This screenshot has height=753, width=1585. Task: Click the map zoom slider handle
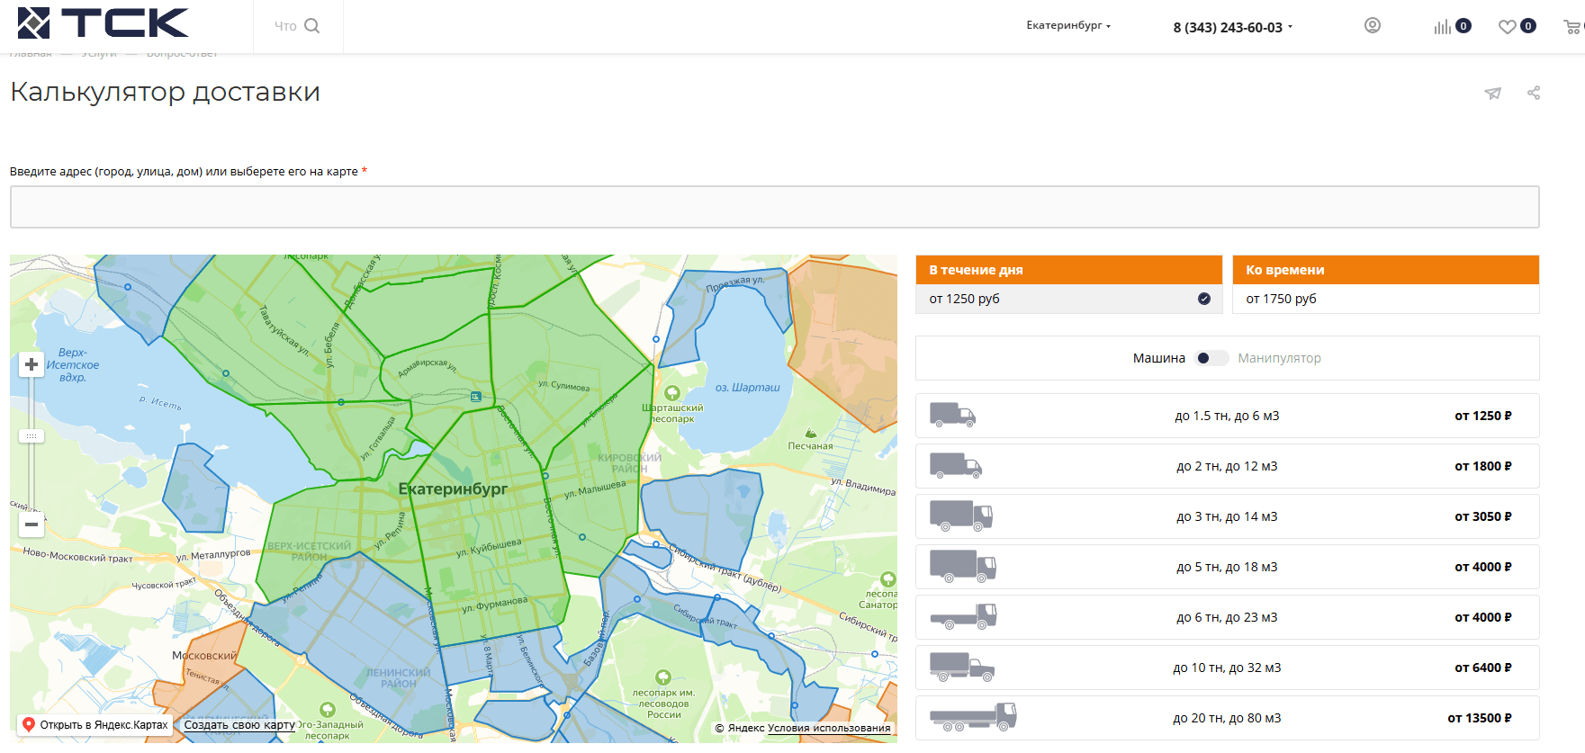point(32,436)
